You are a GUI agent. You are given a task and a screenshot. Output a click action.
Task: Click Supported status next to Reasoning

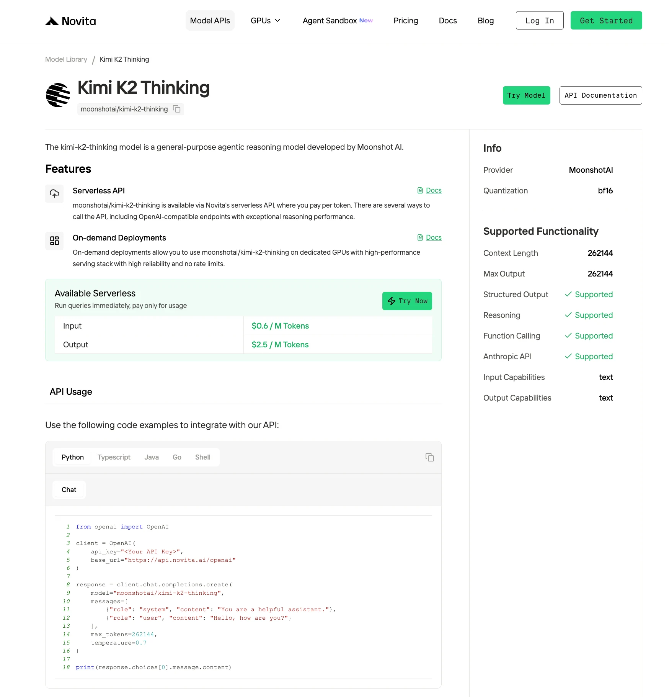pyautogui.click(x=589, y=315)
